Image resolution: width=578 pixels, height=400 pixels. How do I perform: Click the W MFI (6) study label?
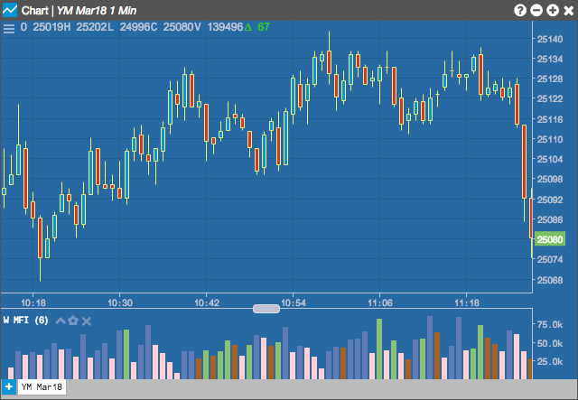coord(26,320)
